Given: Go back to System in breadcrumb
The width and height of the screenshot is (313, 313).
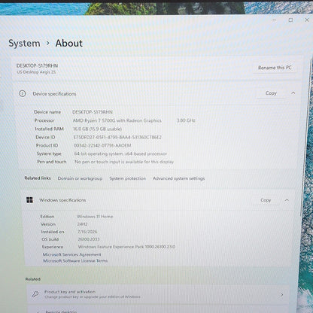Looking at the screenshot, I should [x=24, y=43].
